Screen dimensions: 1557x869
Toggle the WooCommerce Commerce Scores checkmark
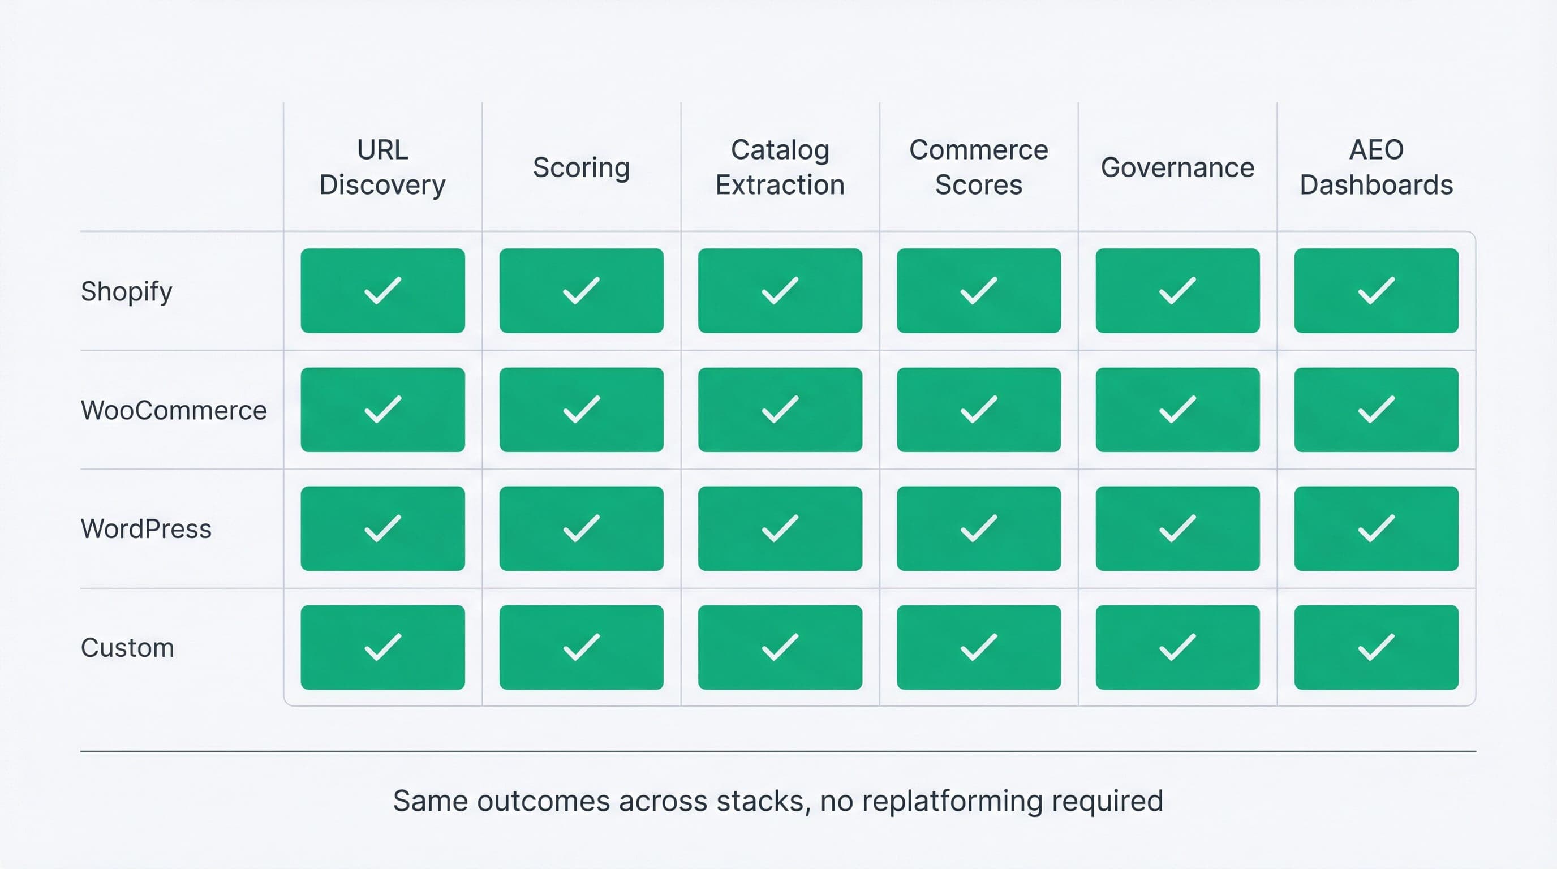point(978,410)
